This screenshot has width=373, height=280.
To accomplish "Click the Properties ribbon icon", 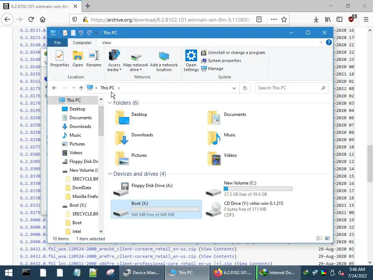I will [59, 59].
